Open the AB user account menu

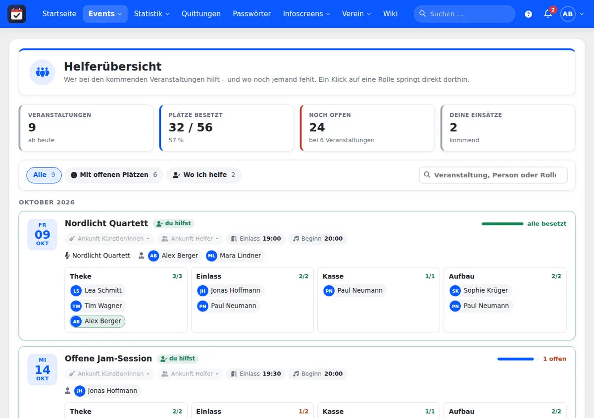(572, 14)
